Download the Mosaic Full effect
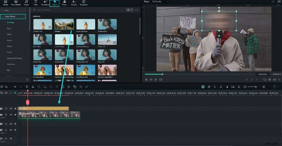 pos(50,27)
